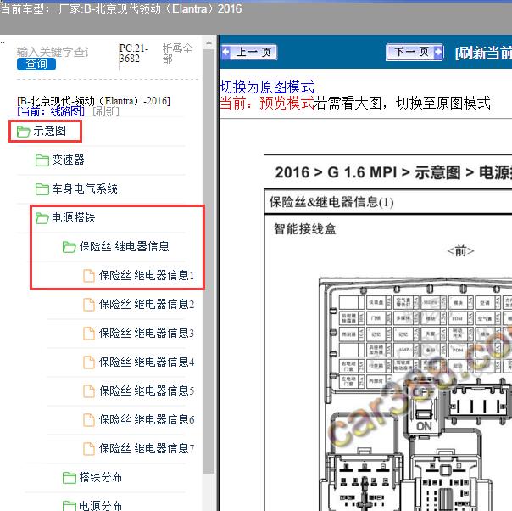Open 保险丝 继电器信息5 page

(x=147, y=390)
